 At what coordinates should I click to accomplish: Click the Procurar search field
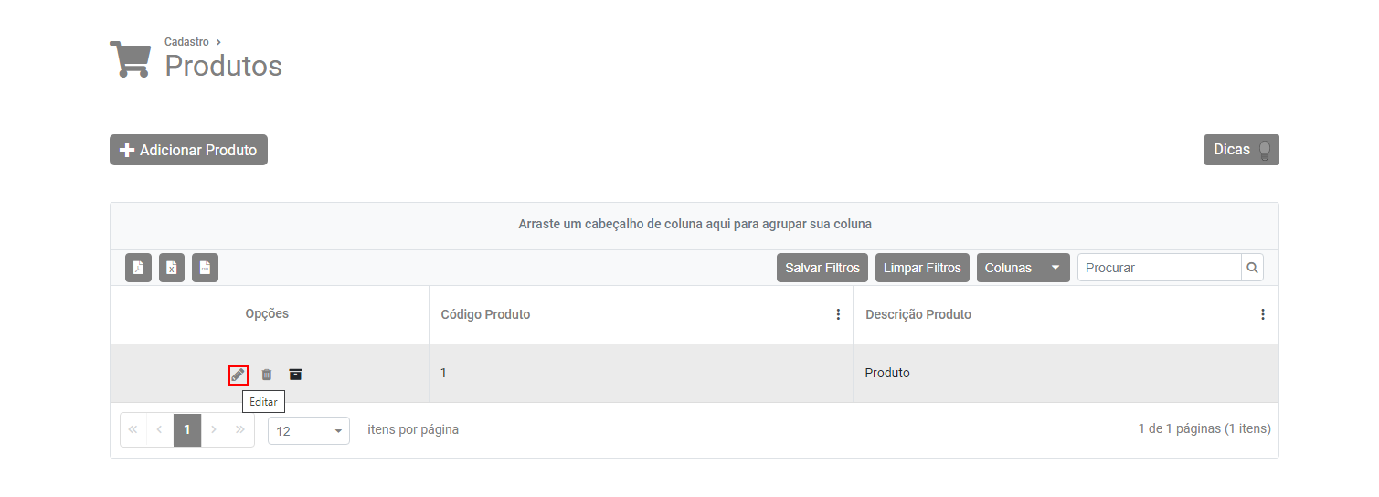pyautogui.click(x=1159, y=268)
